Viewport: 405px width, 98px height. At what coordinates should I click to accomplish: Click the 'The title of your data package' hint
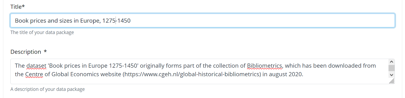(42, 32)
